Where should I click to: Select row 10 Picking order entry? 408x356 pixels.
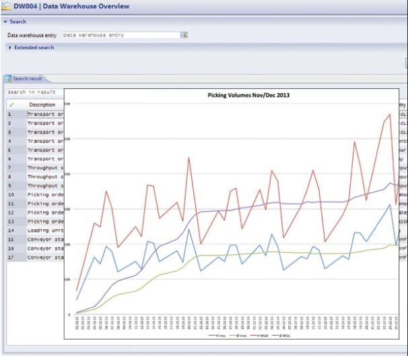click(x=45, y=195)
